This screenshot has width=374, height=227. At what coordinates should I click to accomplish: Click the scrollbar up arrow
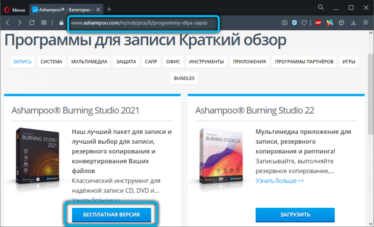point(371,33)
